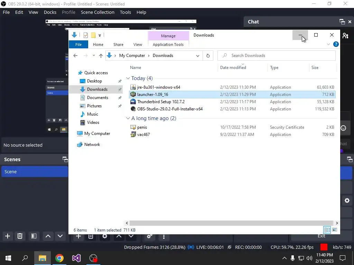Open the notification center icon

343,258
